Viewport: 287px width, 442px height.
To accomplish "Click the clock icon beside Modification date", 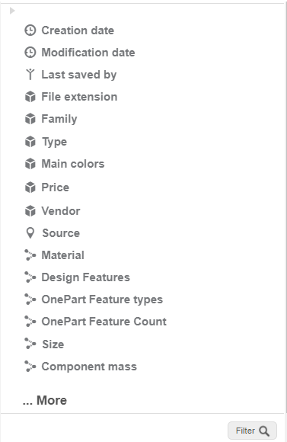I will pos(30,53).
